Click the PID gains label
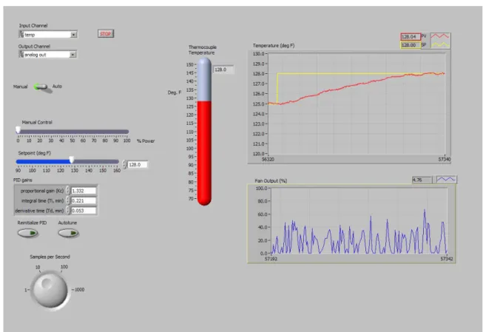Viewport: 483px width, 332px height. coord(22,180)
